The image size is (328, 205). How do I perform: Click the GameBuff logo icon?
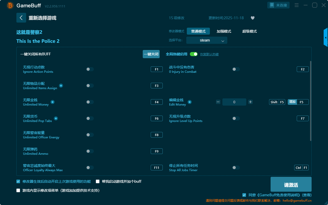click(x=10, y=5)
